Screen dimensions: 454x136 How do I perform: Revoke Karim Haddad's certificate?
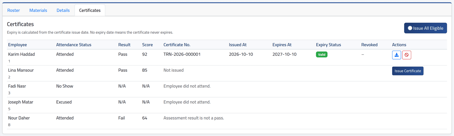[x=407, y=55]
